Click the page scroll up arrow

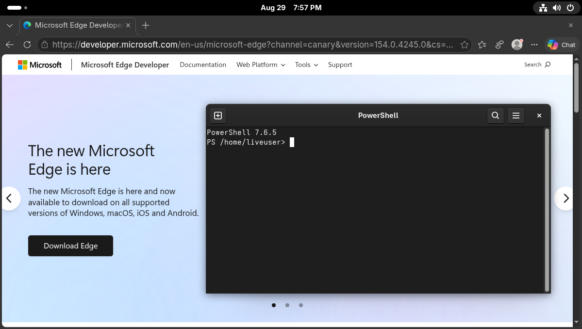(x=577, y=59)
